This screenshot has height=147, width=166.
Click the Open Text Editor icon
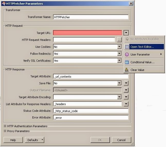point(127,47)
